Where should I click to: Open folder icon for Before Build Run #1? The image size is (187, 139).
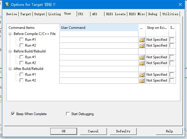pyautogui.click(x=142, y=57)
